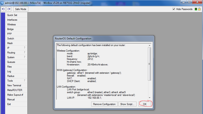Click the Show Script... button

coord(127,104)
